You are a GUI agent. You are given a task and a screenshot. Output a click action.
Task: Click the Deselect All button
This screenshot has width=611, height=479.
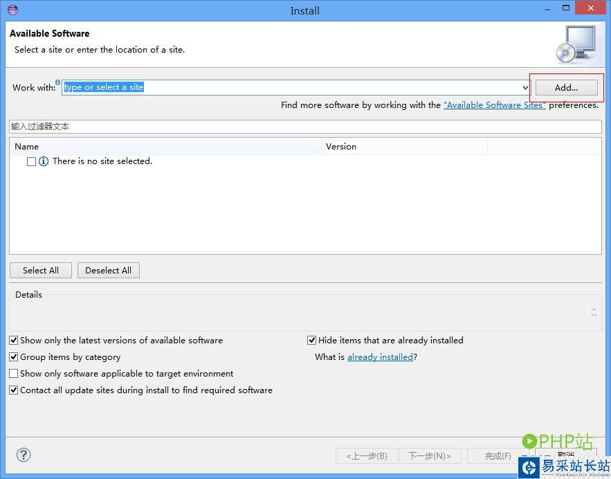(109, 270)
